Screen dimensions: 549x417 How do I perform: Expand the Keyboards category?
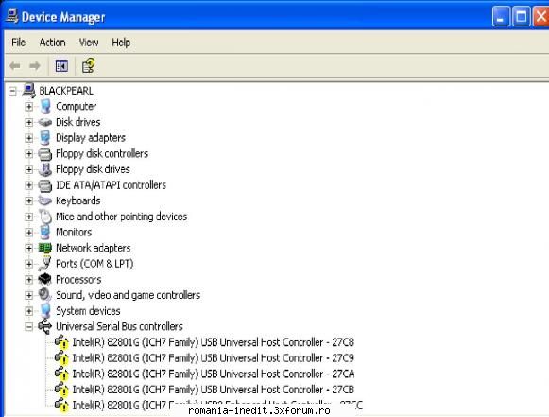[28, 201]
